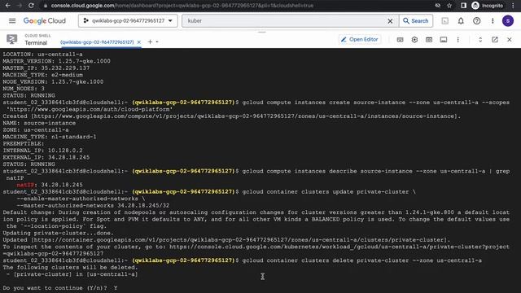Clear the search box text
The image size is (521, 293).
tap(390, 21)
